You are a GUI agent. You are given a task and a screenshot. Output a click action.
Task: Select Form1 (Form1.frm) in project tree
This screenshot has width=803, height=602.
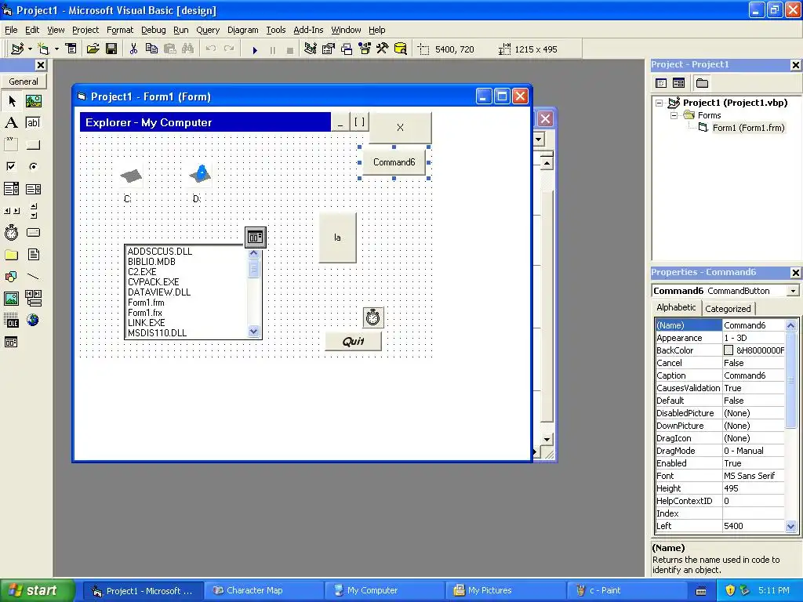click(x=748, y=128)
